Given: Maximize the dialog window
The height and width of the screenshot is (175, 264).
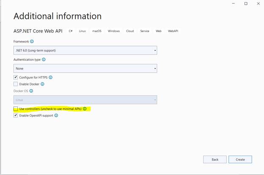Looking at the screenshot, I should pos(246,3).
